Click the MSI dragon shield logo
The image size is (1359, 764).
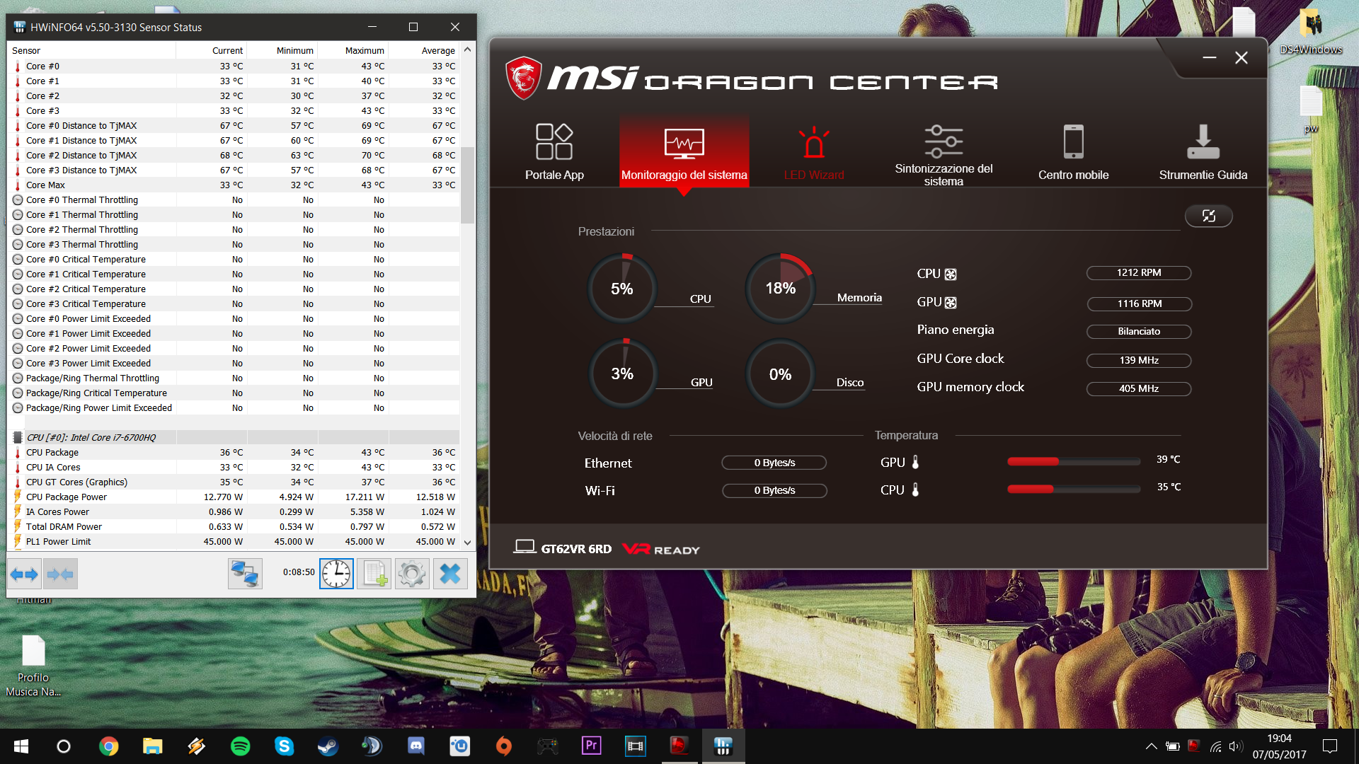coord(524,78)
